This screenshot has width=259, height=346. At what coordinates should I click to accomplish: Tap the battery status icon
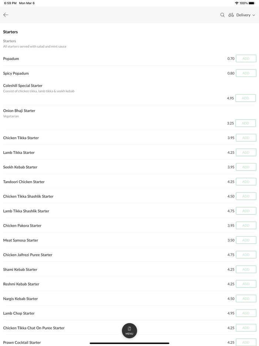click(x=252, y=3)
